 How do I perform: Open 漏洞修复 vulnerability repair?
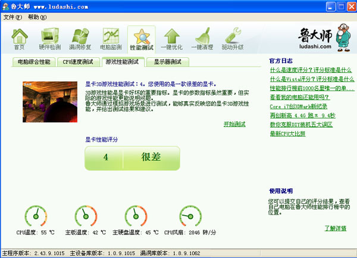point(80,39)
